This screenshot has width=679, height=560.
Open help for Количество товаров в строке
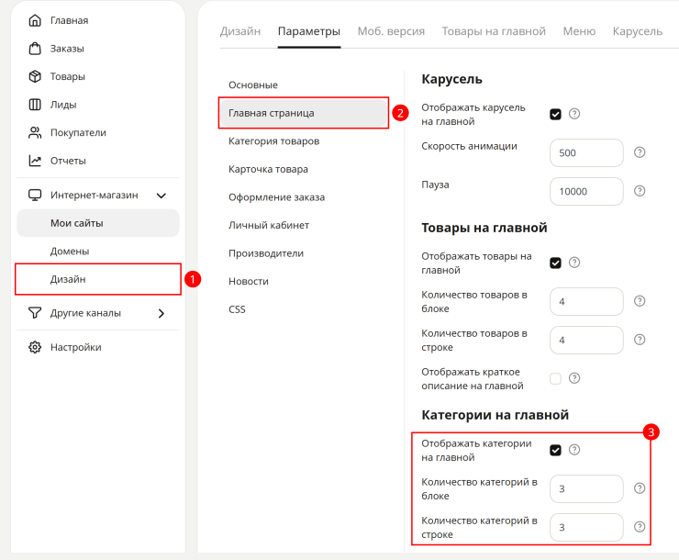click(640, 340)
